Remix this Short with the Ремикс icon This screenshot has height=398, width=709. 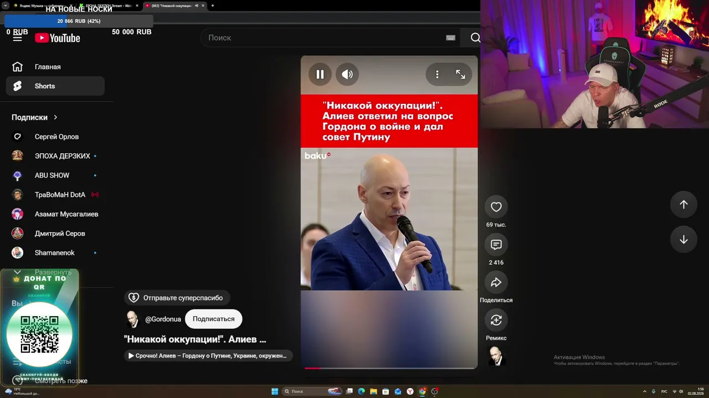(x=496, y=320)
